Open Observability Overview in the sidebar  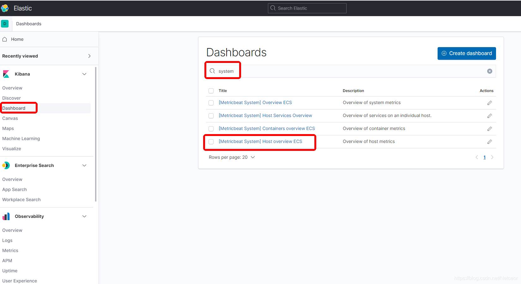[x=12, y=230]
